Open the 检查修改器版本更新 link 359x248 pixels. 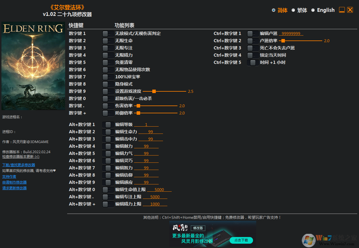21,156
